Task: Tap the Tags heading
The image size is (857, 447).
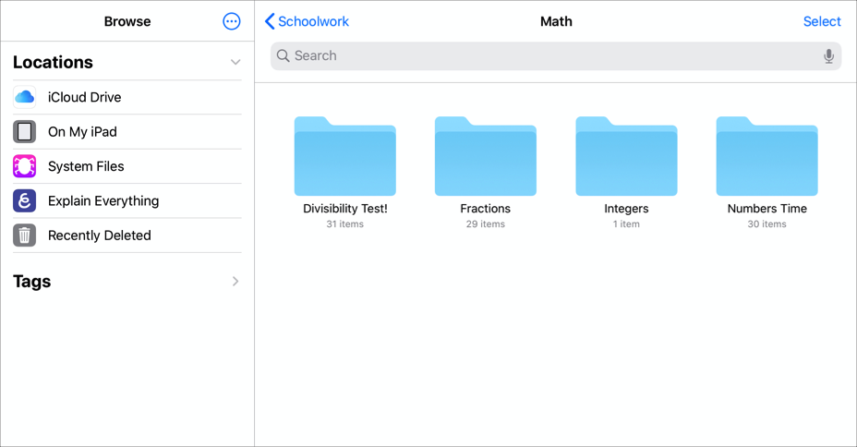Action: point(31,282)
